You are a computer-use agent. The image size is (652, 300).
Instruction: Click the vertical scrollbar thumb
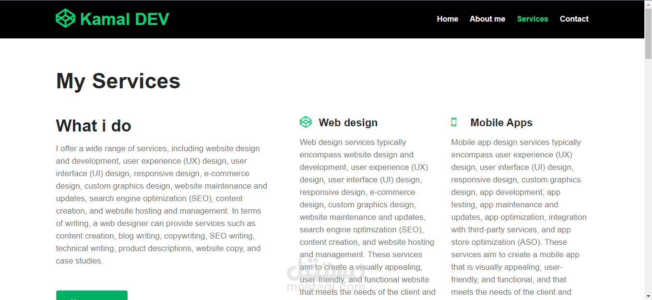[x=648, y=33]
